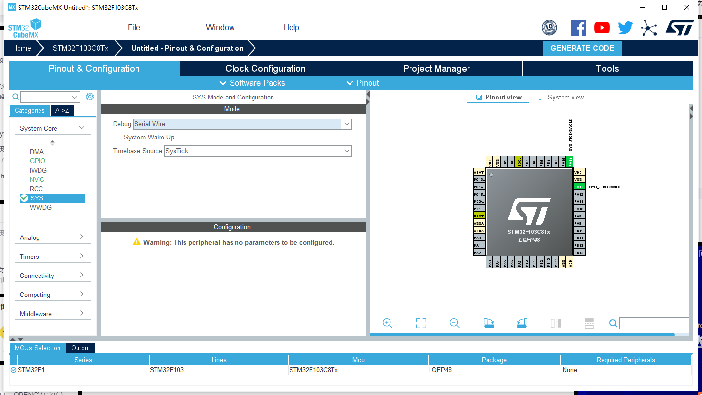
Task: Click the vertical split view icon
Action: pyautogui.click(x=556, y=323)
